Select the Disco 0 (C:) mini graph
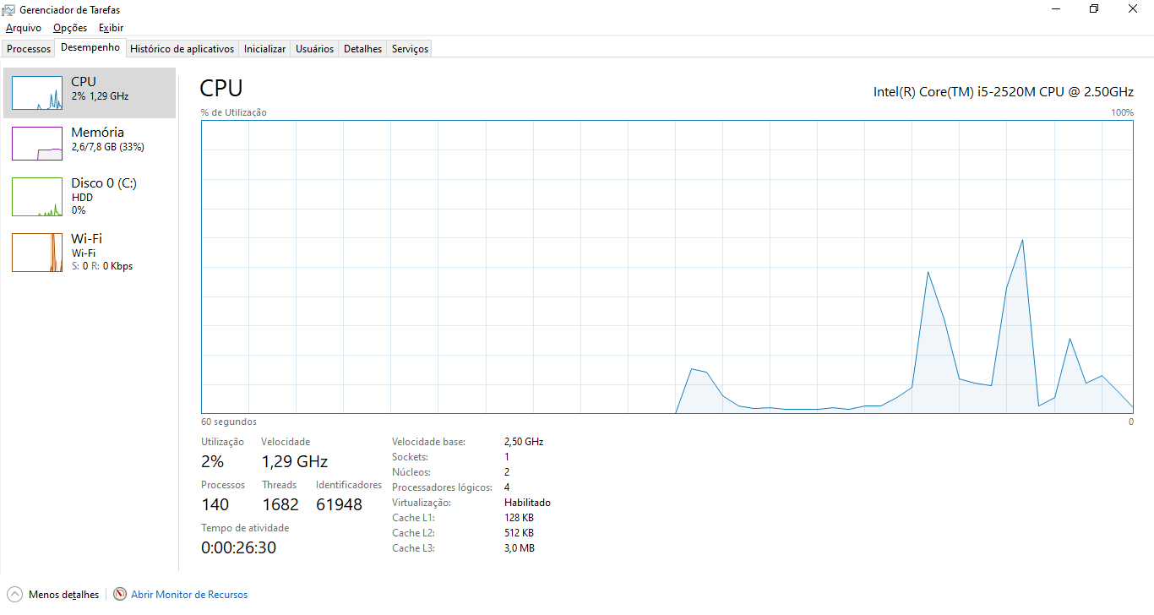The image size is (1154, 615). [x=37, y=197]
